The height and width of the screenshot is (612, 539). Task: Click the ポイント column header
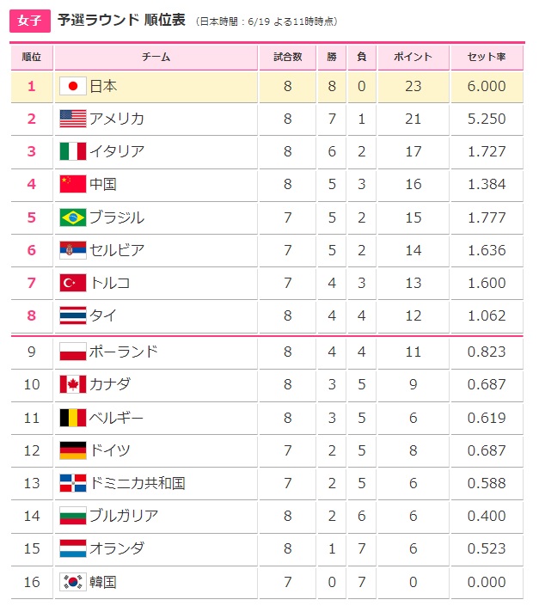pos(413,57)
